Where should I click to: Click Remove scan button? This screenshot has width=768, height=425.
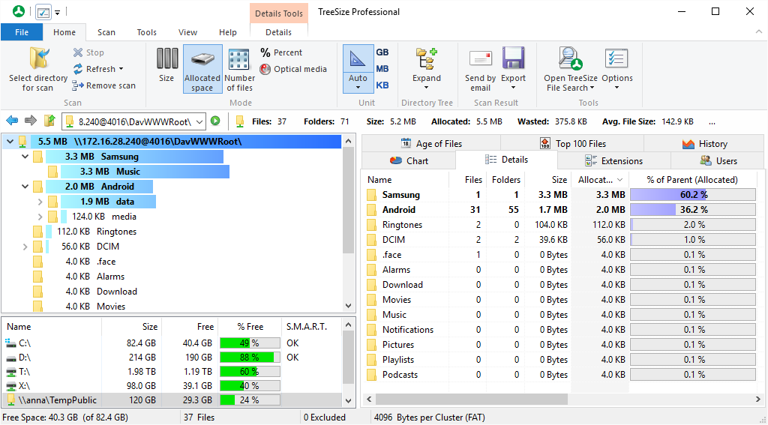tap(103, 85)
